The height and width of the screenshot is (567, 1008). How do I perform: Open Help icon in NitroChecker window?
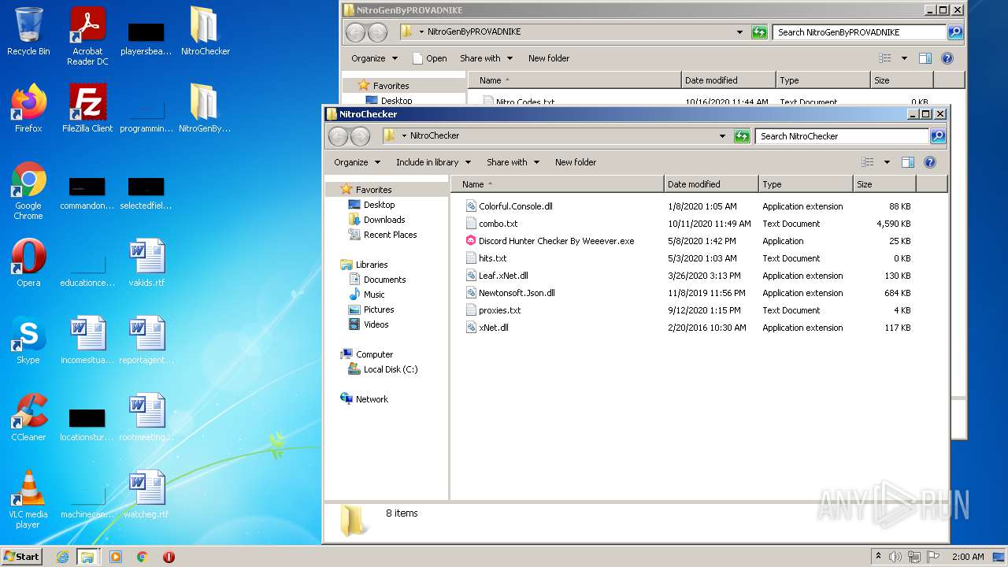coord(930,162)
